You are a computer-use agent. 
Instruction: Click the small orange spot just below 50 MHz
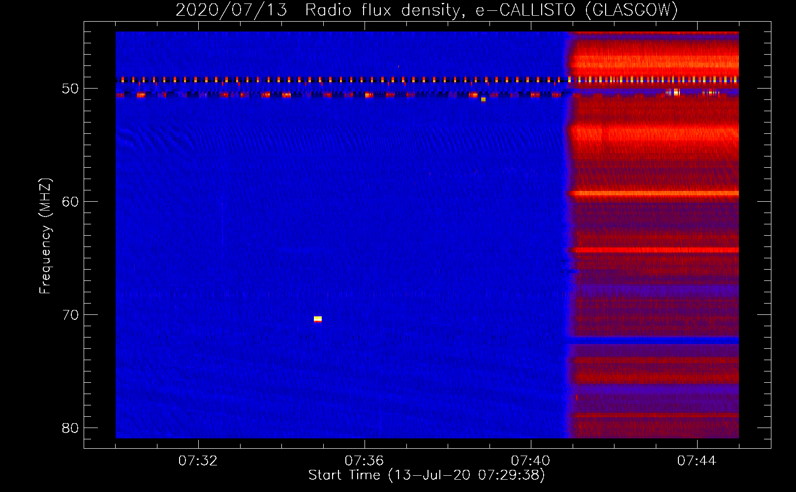483,99
